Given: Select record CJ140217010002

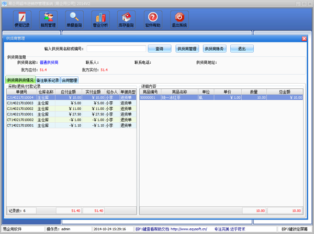Looking at the screenshot, I should point(71,109).
